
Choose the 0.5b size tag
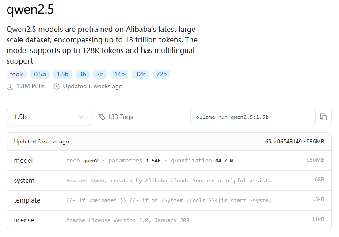[x=40, y=74]
